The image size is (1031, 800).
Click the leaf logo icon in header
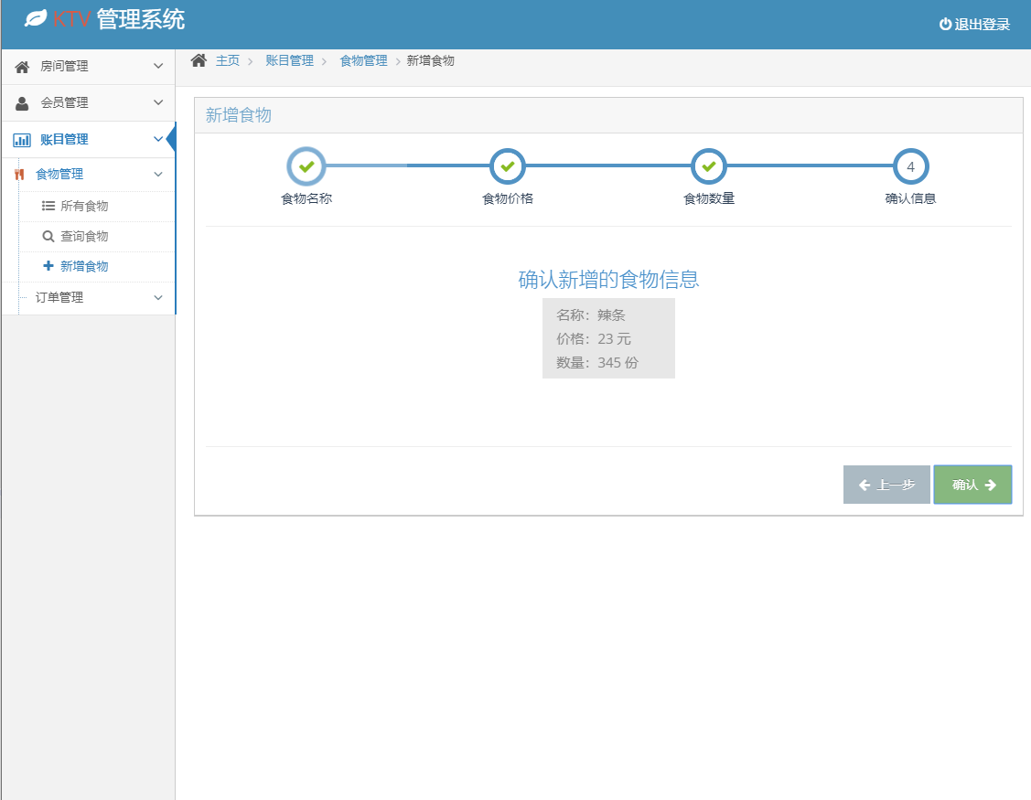point(36,19)
